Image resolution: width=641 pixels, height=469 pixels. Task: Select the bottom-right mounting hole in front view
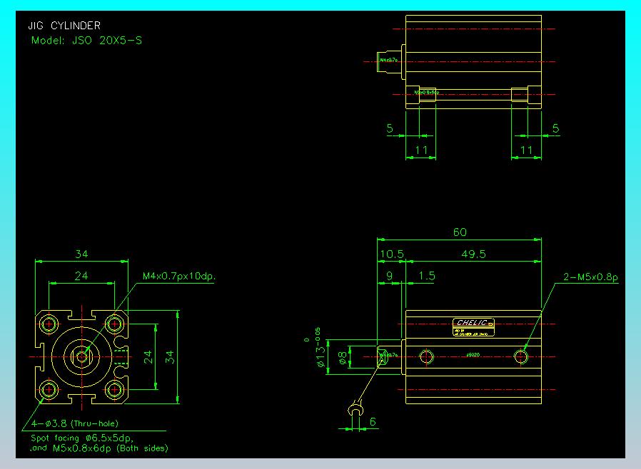pyautogui.click(x=114, y=389)
